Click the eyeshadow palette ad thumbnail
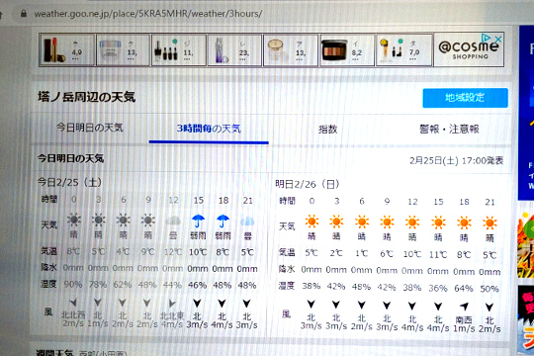The height and width of the screenshot is (356, 534). coord(347,50)
